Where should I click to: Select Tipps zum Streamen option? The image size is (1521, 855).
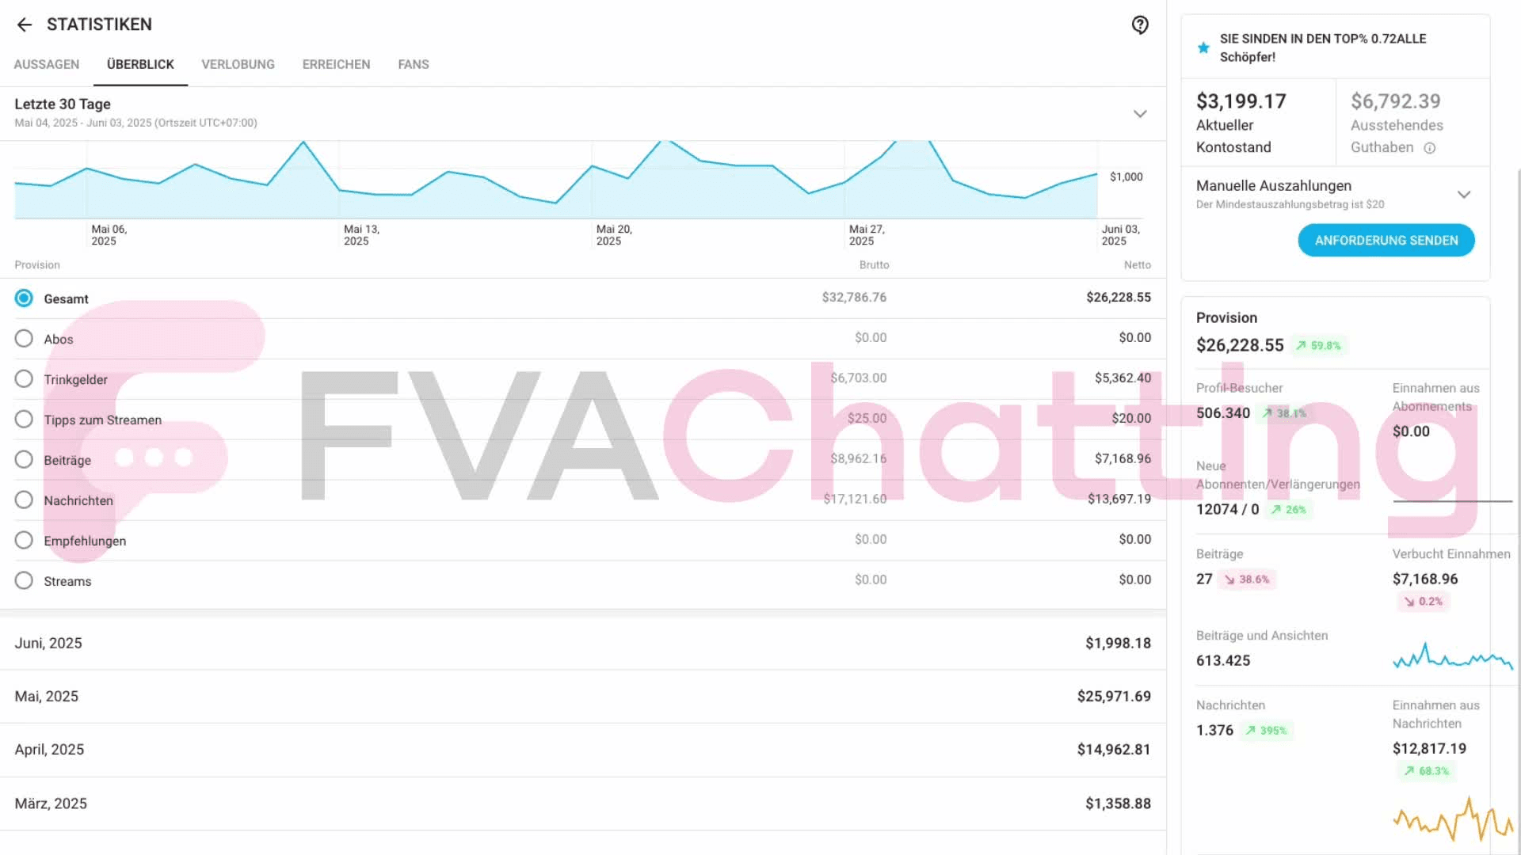tap(24, 419)
